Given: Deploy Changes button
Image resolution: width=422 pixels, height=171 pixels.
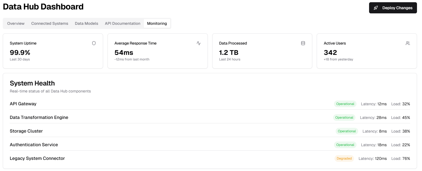Looking at the screenshot, I should coord(393,8).
